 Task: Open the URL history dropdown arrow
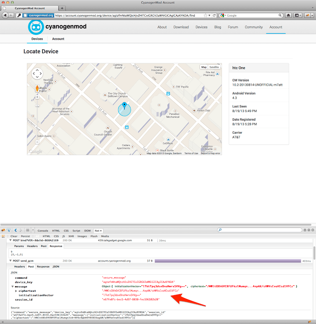tap(210, 15)
